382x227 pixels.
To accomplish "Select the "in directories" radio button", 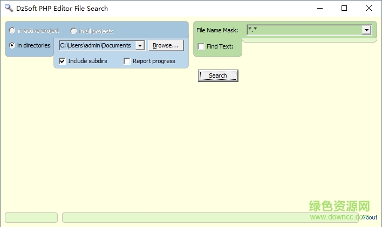I will tap(12, 46).
